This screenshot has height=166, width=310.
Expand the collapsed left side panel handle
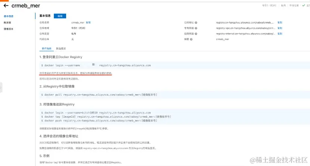point(1,87)
